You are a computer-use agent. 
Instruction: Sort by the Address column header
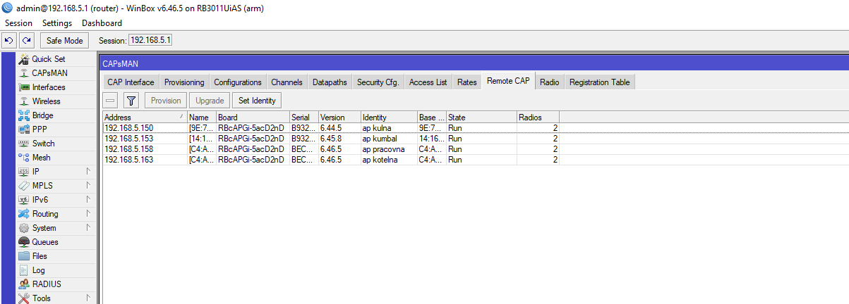coord(145,118)
